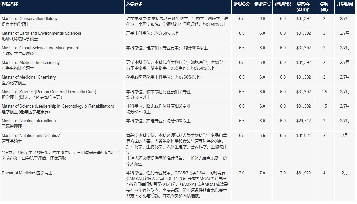The width and height of the screenshot is (357, 204).
Task: Select Doctor of Medicine 医学博士 course name
Action: 27,173
